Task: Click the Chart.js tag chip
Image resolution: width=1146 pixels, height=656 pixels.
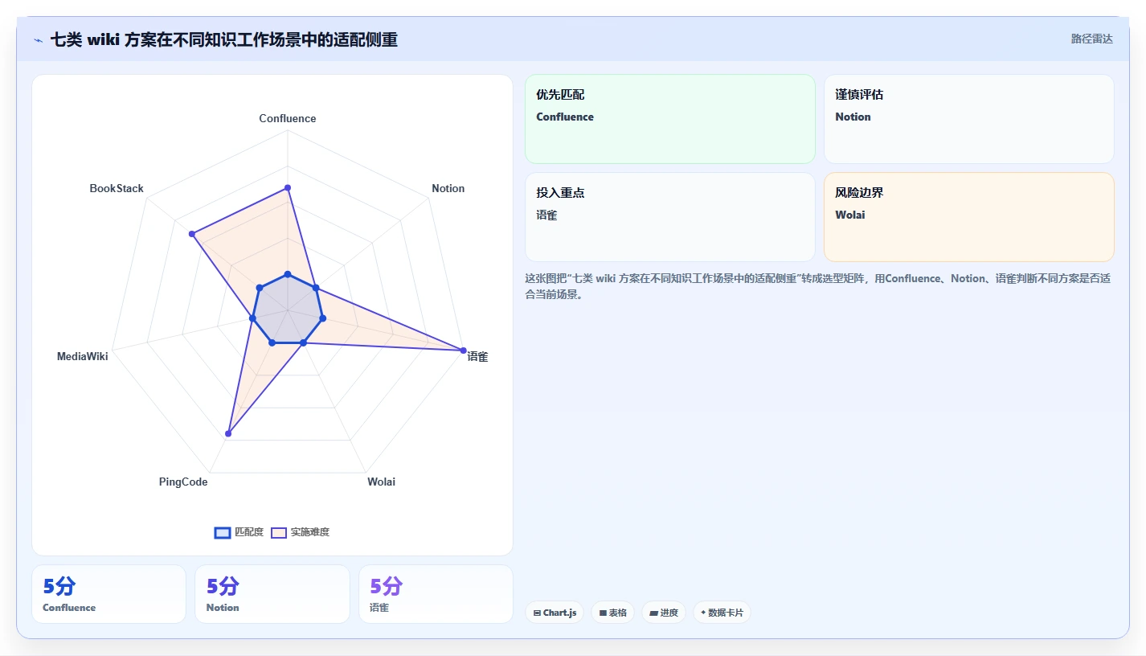Action: click(555, 613)
